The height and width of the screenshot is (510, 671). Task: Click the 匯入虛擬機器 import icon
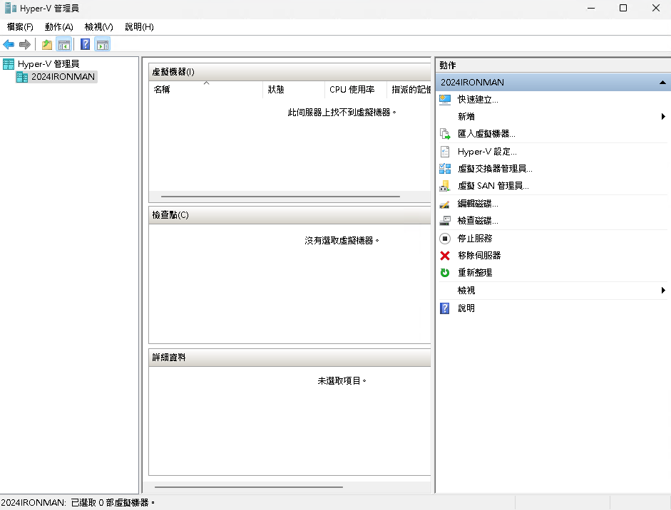coord(445,134)
